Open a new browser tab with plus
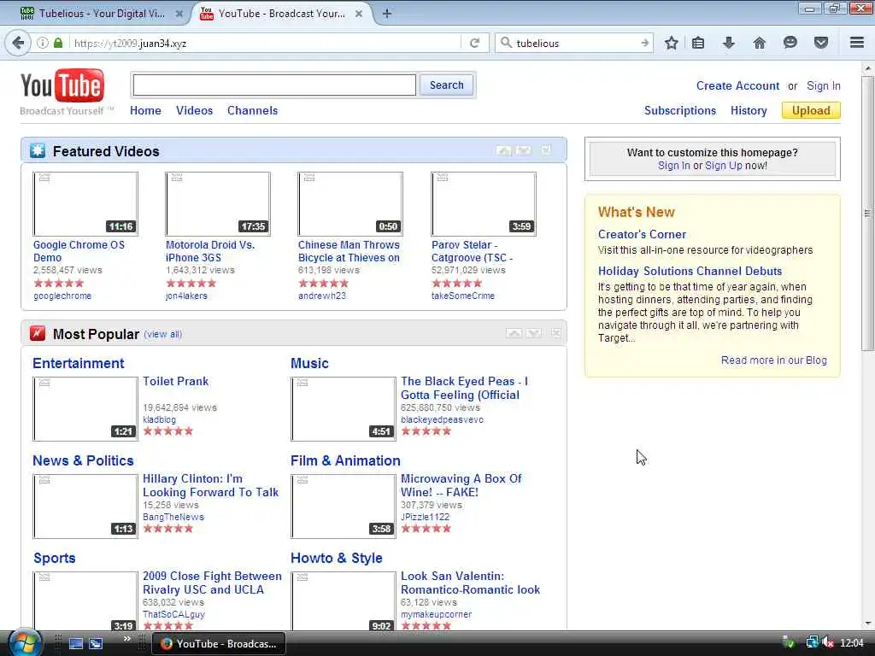 [387, 14]
